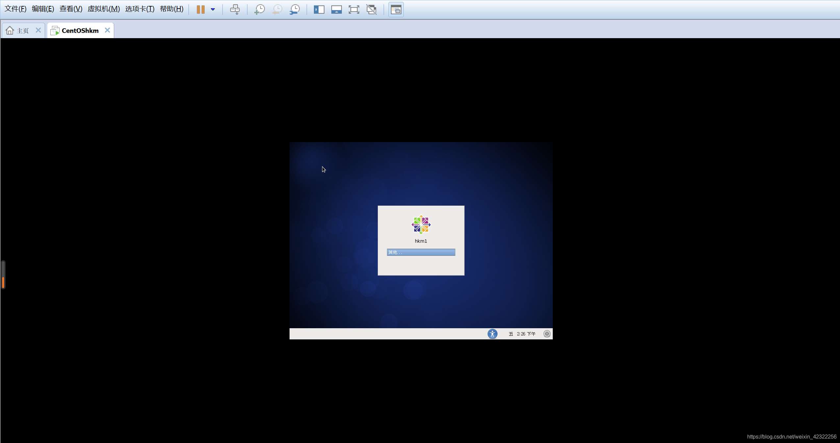Viewport: 840px width, 443px height.
Task: Click the clock showing 2:26 下午
Action: (x=522, y=334)
